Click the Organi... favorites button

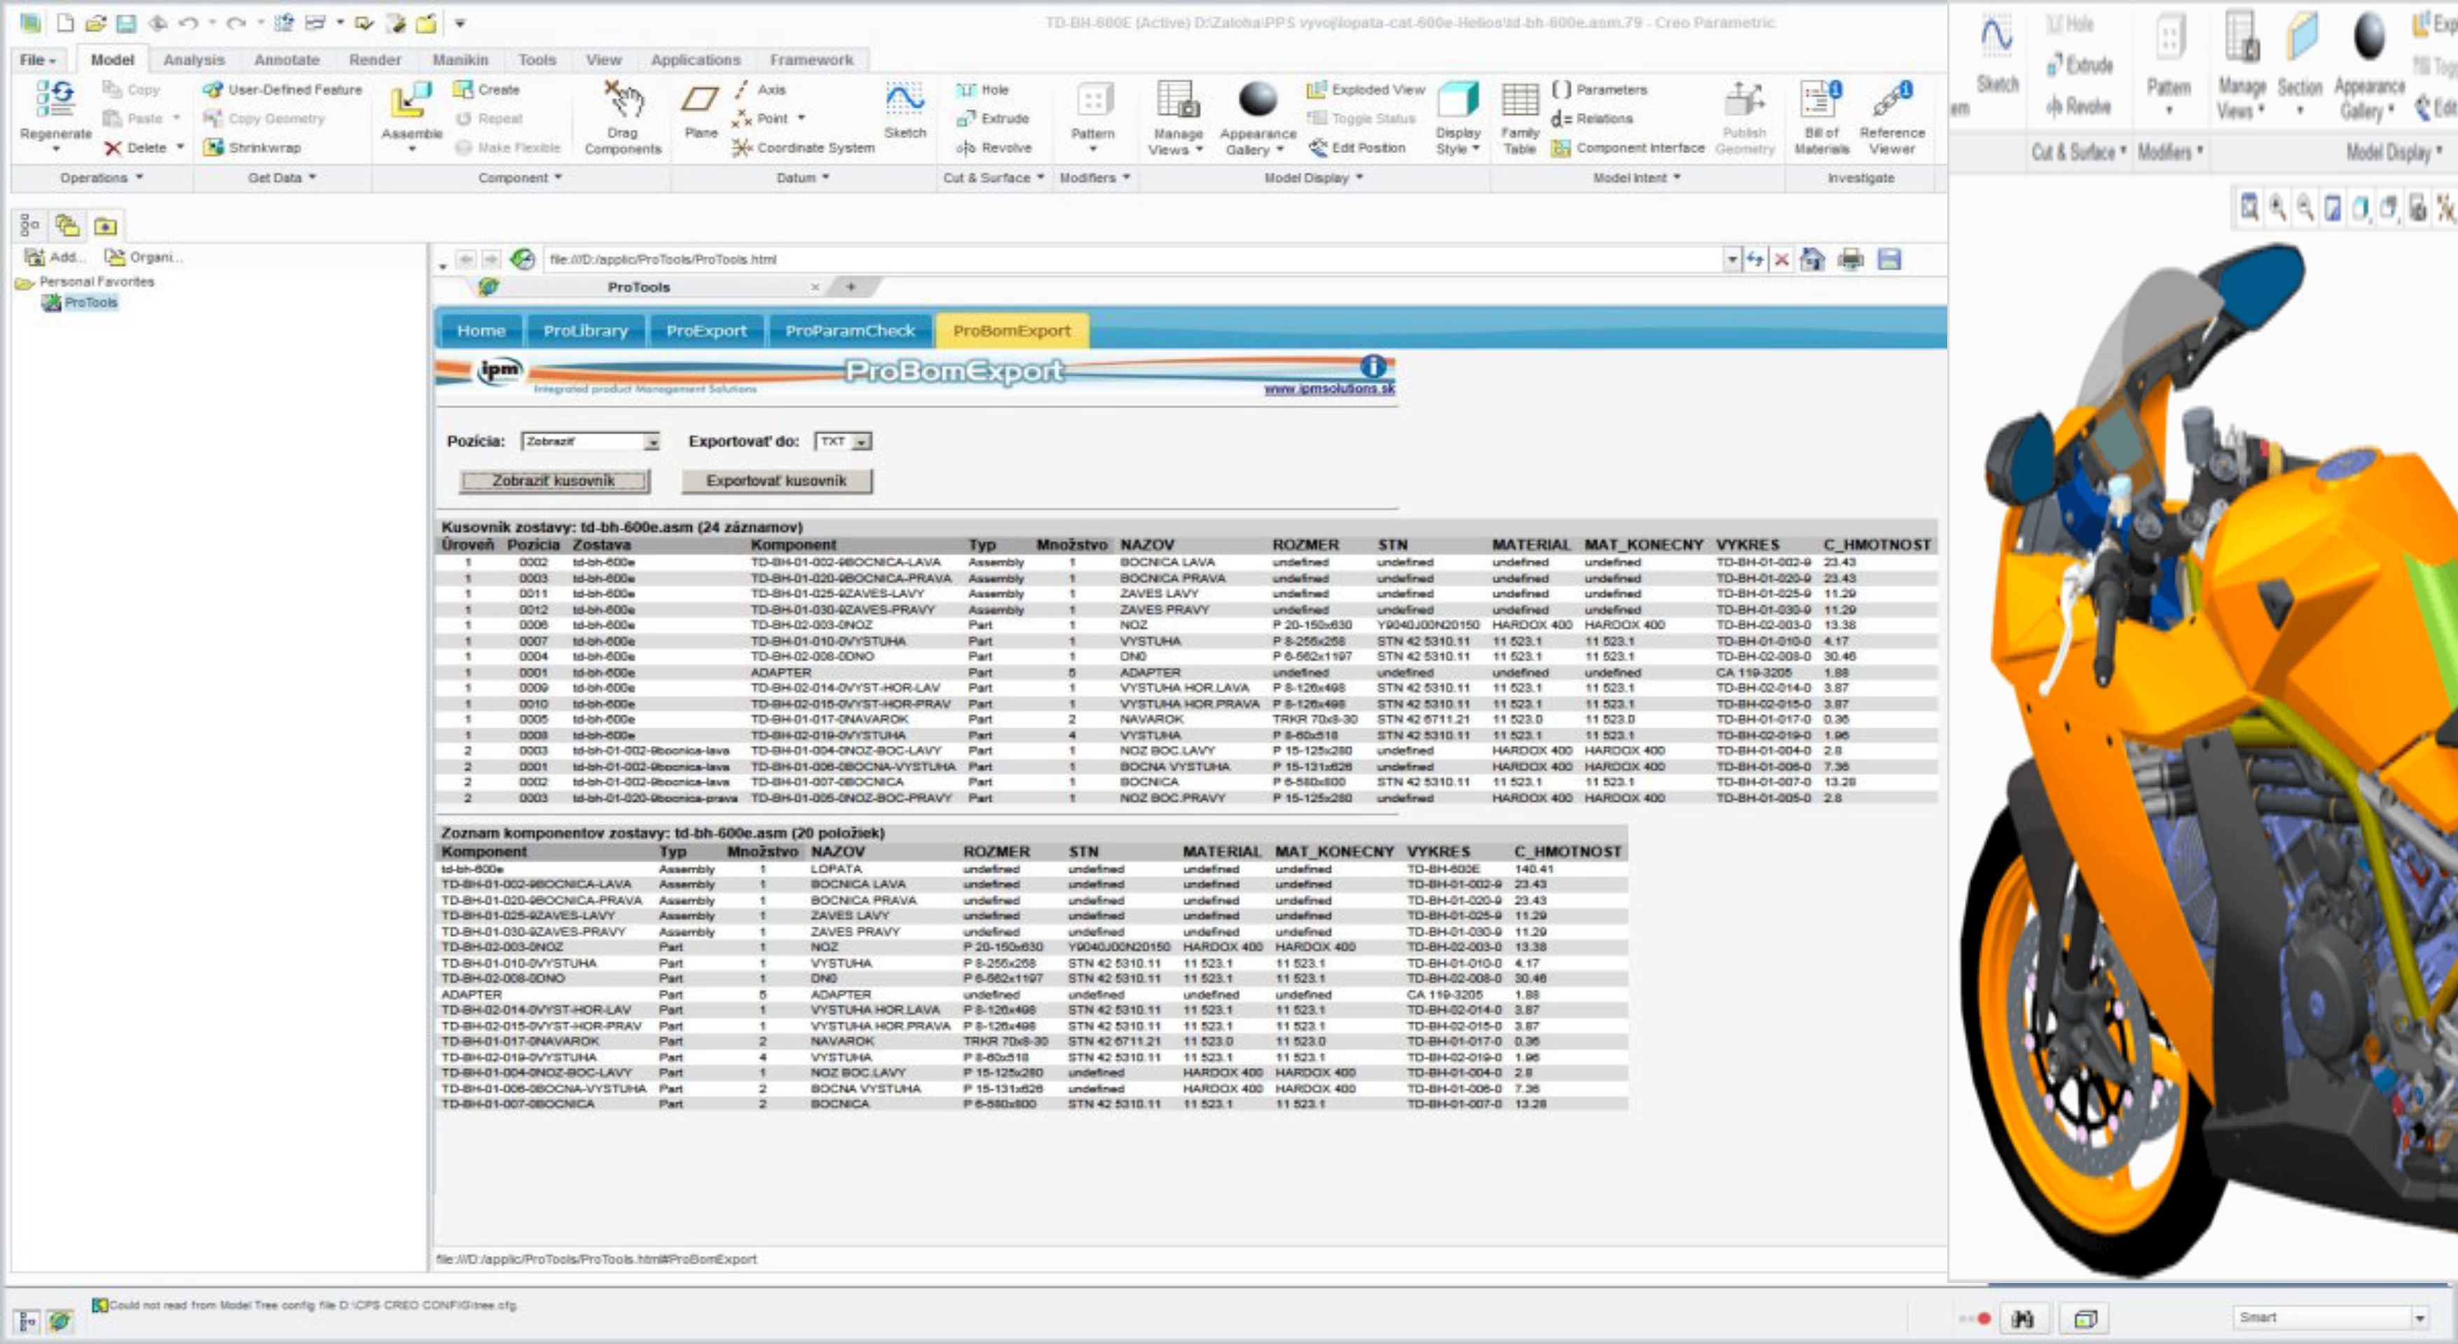(143, 256)
